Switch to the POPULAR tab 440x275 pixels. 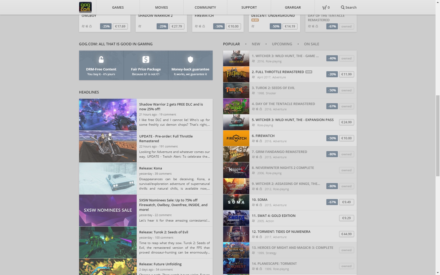coord(232,44)
